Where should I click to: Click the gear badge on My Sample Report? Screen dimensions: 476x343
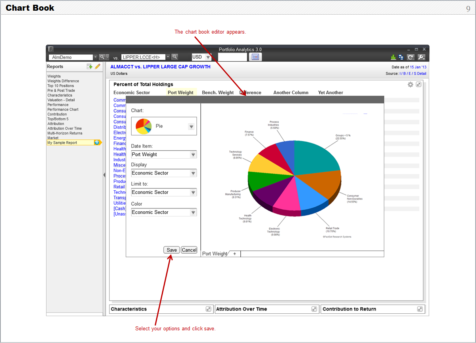pyautogui.click(x=97, y=142)
